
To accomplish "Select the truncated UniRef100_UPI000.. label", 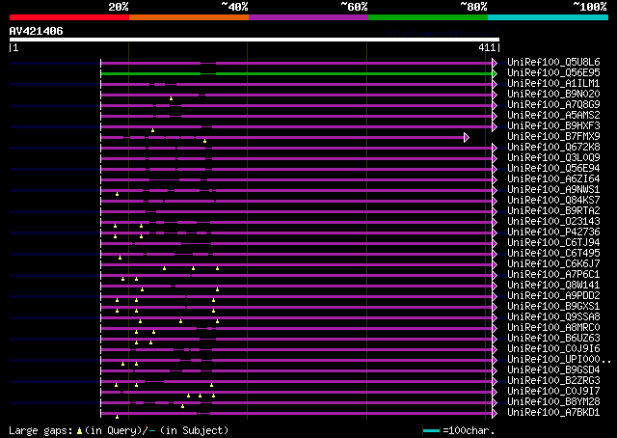I will (x=559, y=360).
